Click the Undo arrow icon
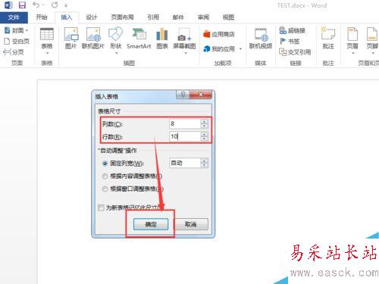 pyautogui.click(x=36, y=5)
